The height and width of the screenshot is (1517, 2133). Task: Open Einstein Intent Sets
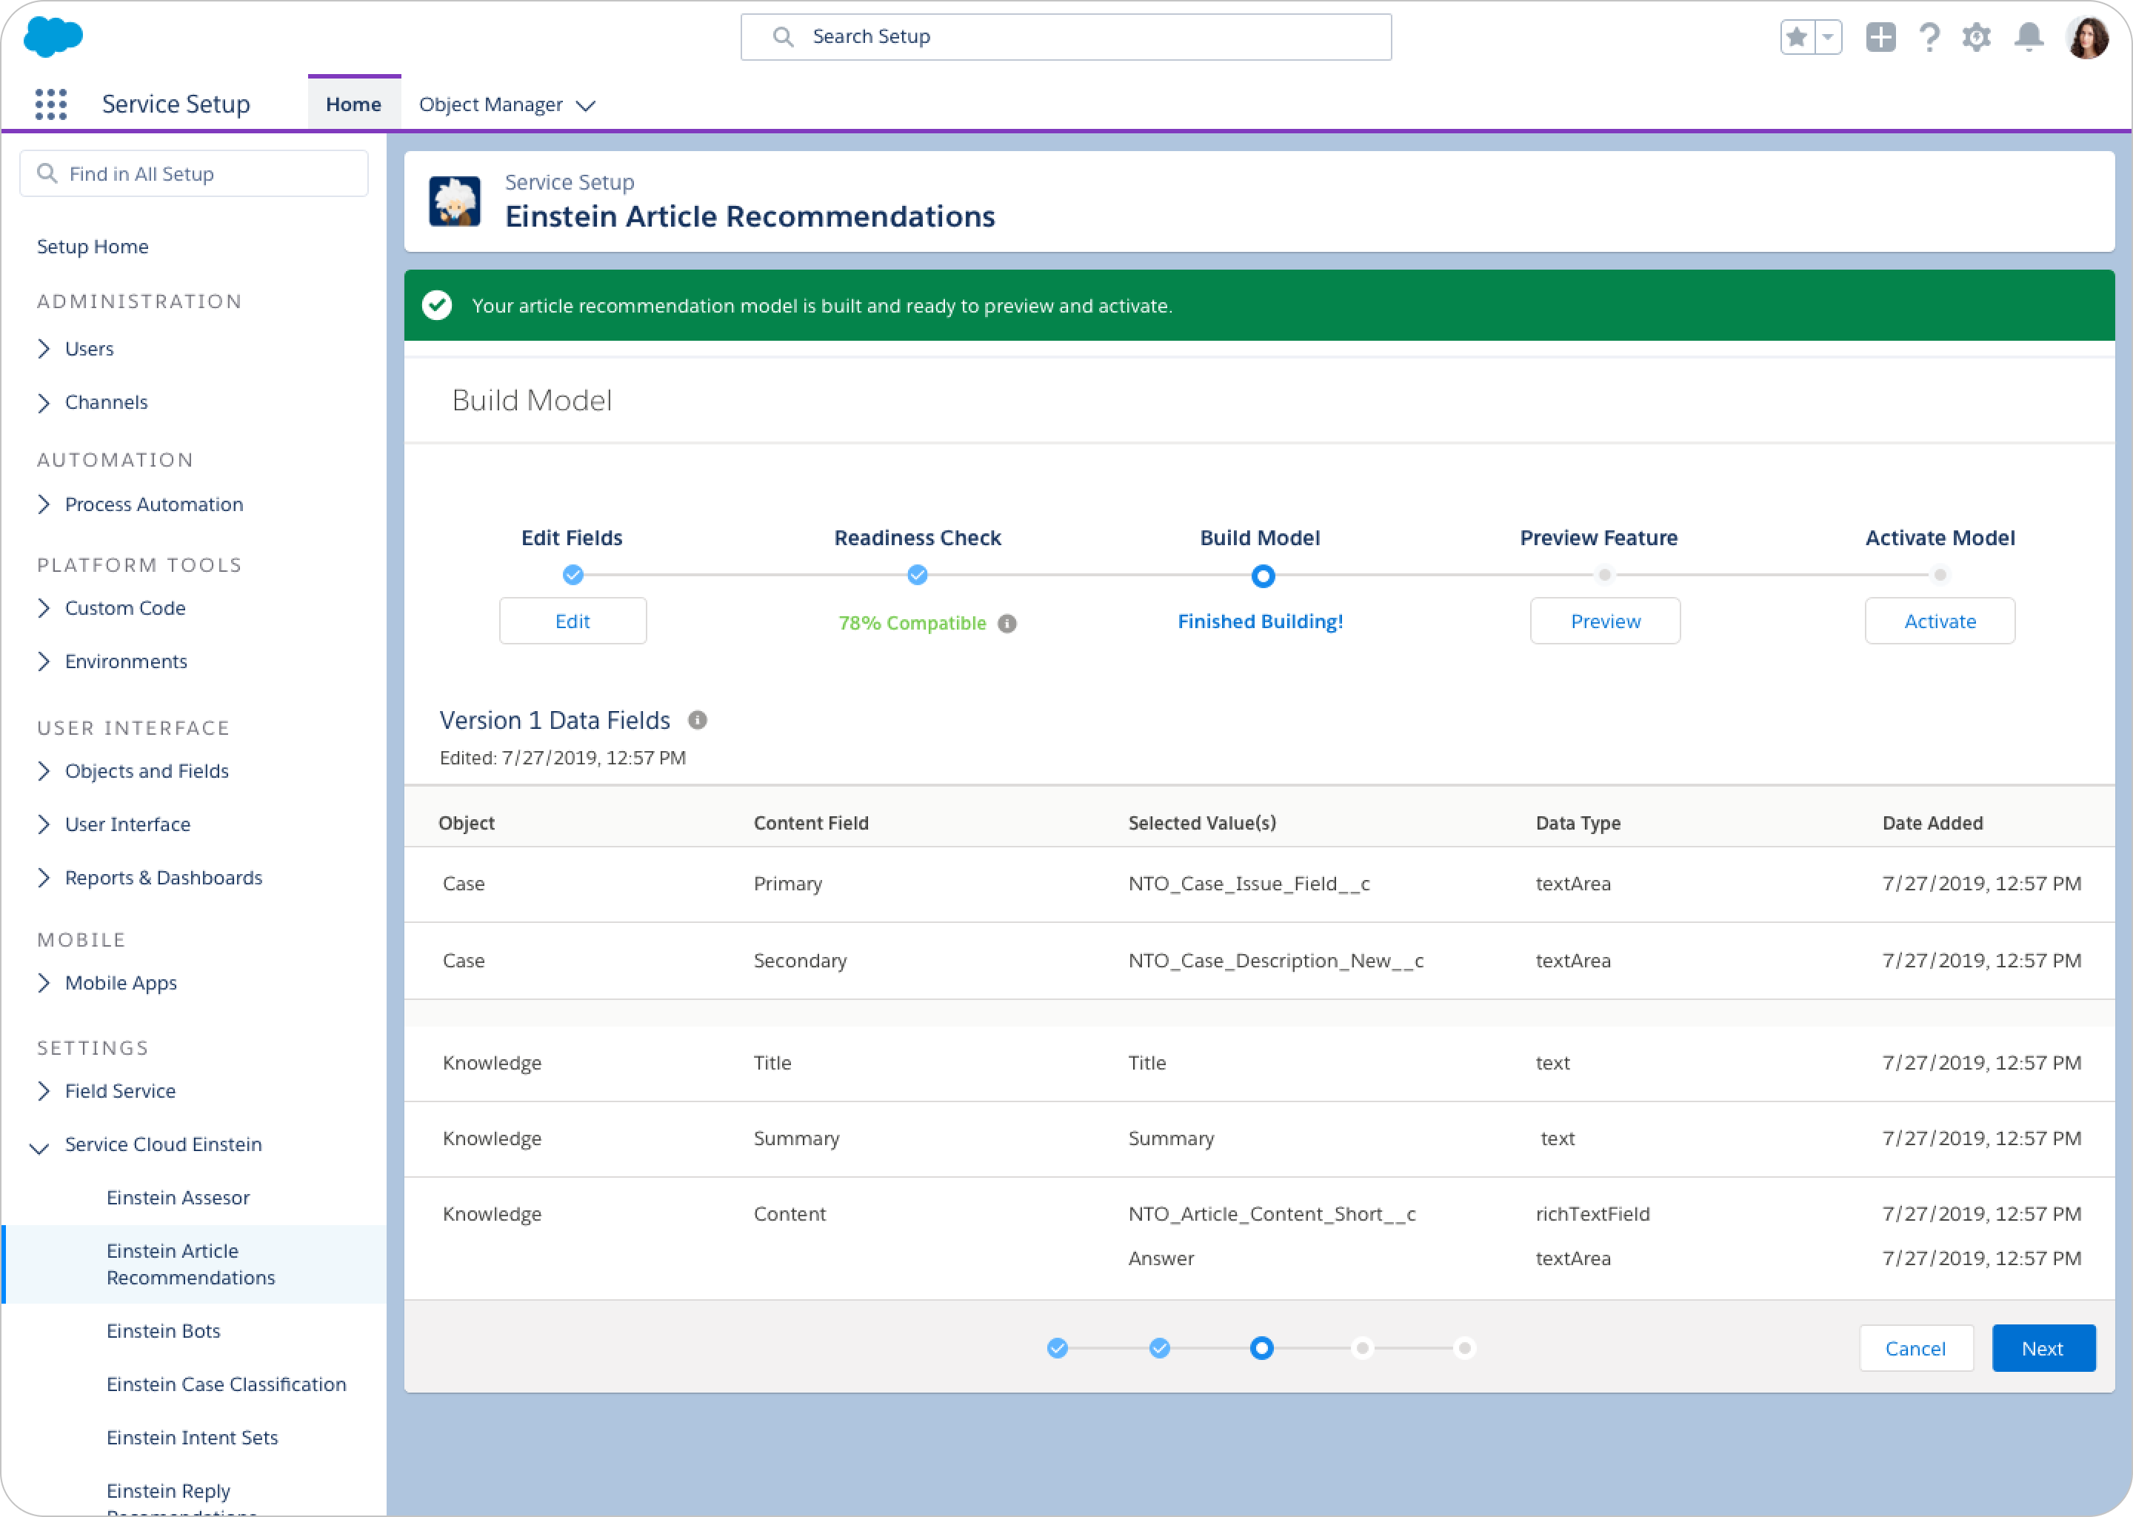pos(193,1438)
